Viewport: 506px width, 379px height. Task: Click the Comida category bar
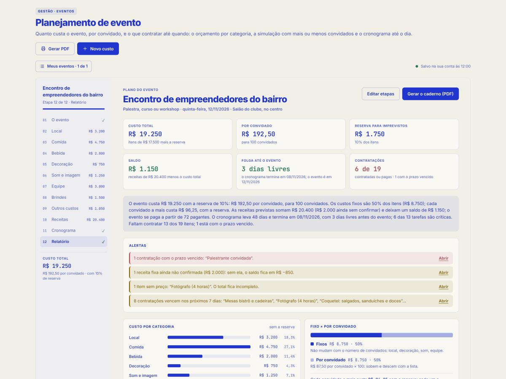[209, 347]
